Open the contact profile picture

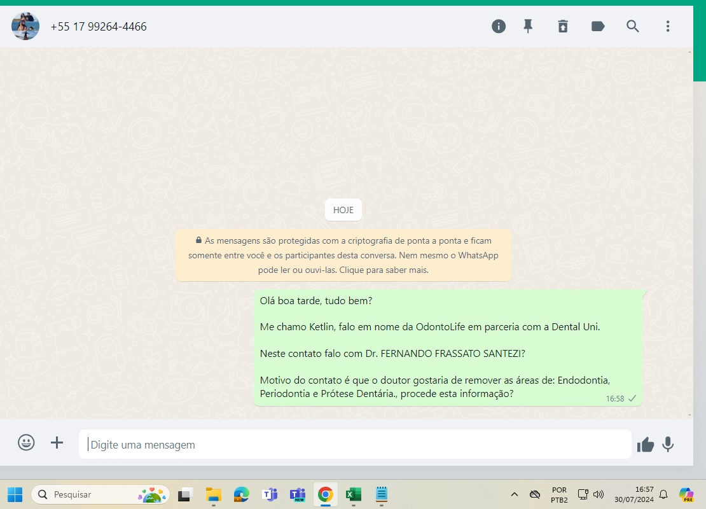coord(25,26)
